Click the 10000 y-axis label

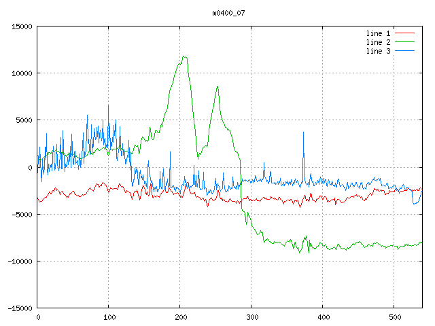click(20, 73)
